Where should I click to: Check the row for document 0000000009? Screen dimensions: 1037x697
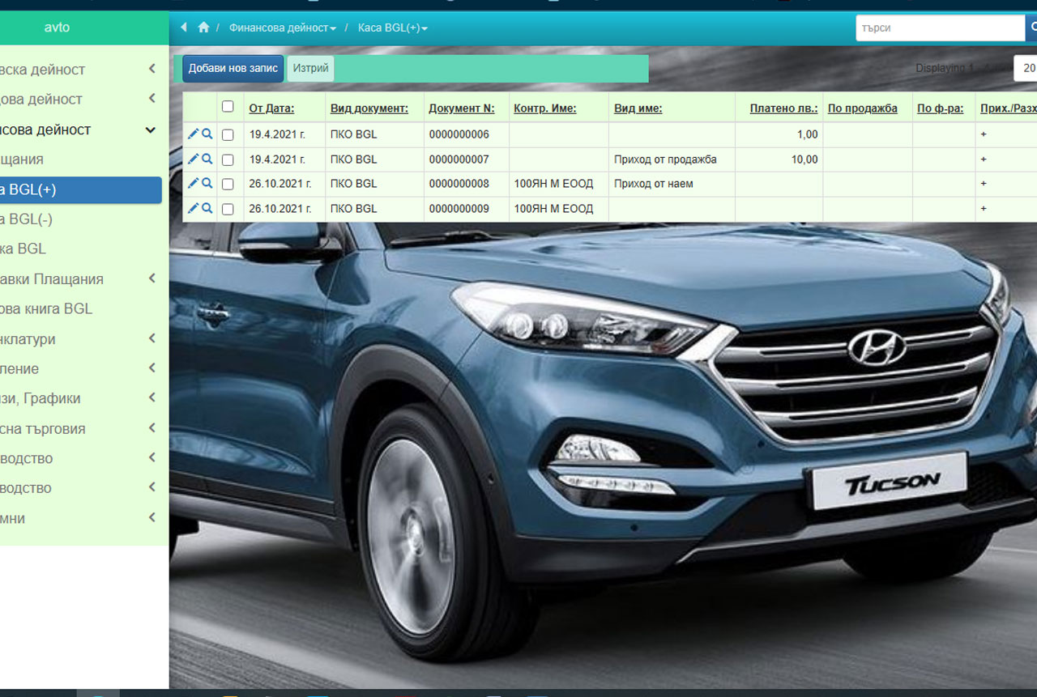pyautogui.click(x=228, y=209)
